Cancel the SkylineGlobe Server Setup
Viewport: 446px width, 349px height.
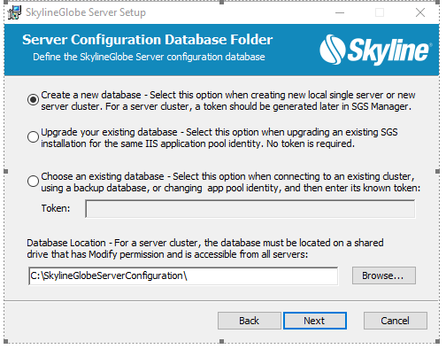[x=396, y=321]
